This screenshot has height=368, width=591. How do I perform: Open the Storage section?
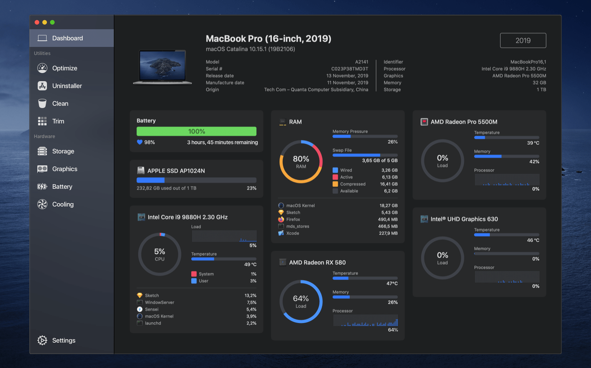point(72,151)
